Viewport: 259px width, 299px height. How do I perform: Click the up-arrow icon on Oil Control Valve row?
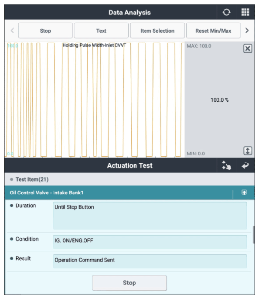244,192
